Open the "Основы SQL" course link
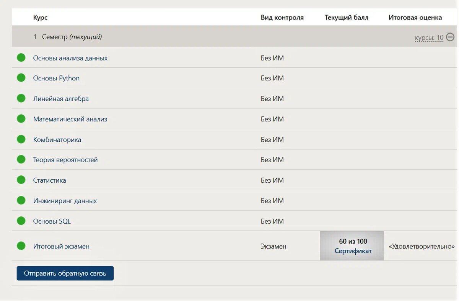Image resolution: width=459 pixels, height=301 pixels. pyautogui.click(x=52, y=221)
